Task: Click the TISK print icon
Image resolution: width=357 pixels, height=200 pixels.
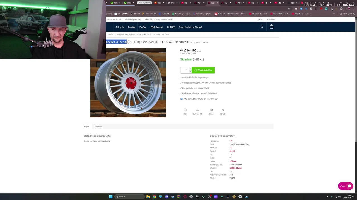Action: (185, 110)
